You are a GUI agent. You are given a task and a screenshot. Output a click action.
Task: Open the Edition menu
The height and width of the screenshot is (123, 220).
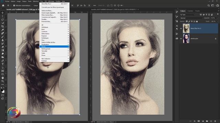[x=13, y=1]
